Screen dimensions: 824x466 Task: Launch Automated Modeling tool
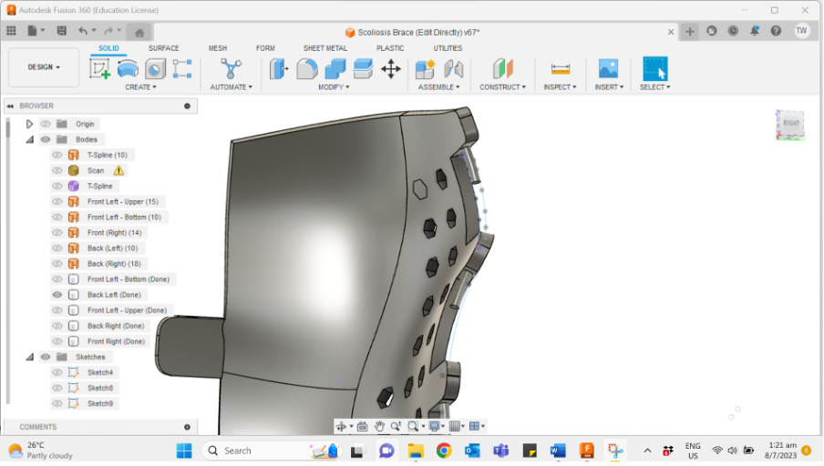pyautogui.click(x=231, y=69)
